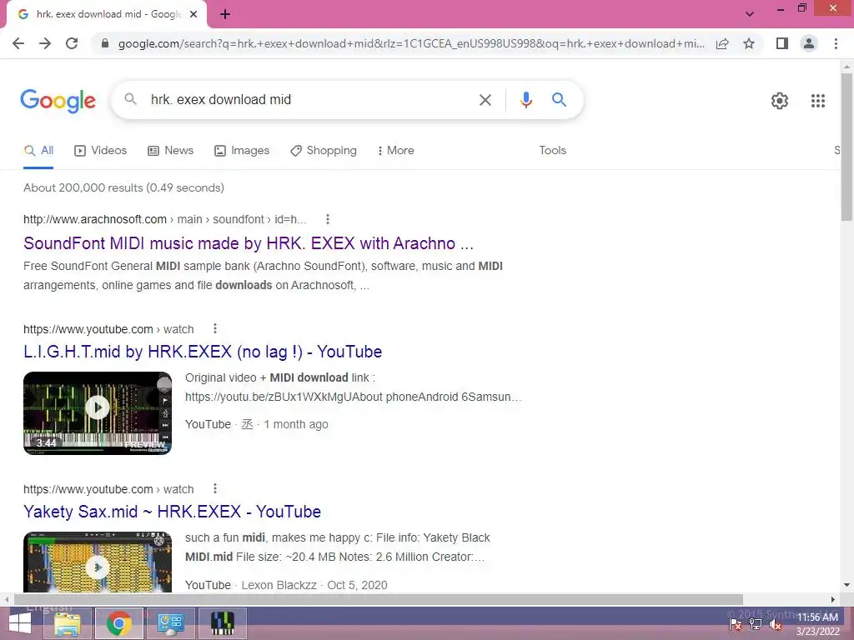Open the Chrome profile menu
854x640 pixels.
pos(809,43)
